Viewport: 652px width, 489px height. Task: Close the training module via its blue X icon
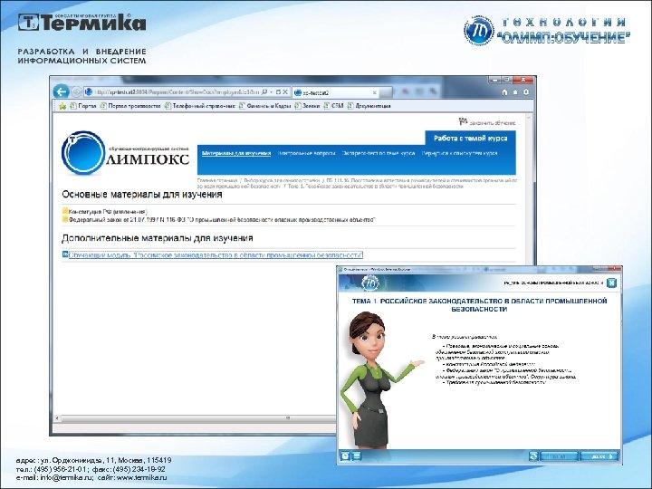(611, 283)
